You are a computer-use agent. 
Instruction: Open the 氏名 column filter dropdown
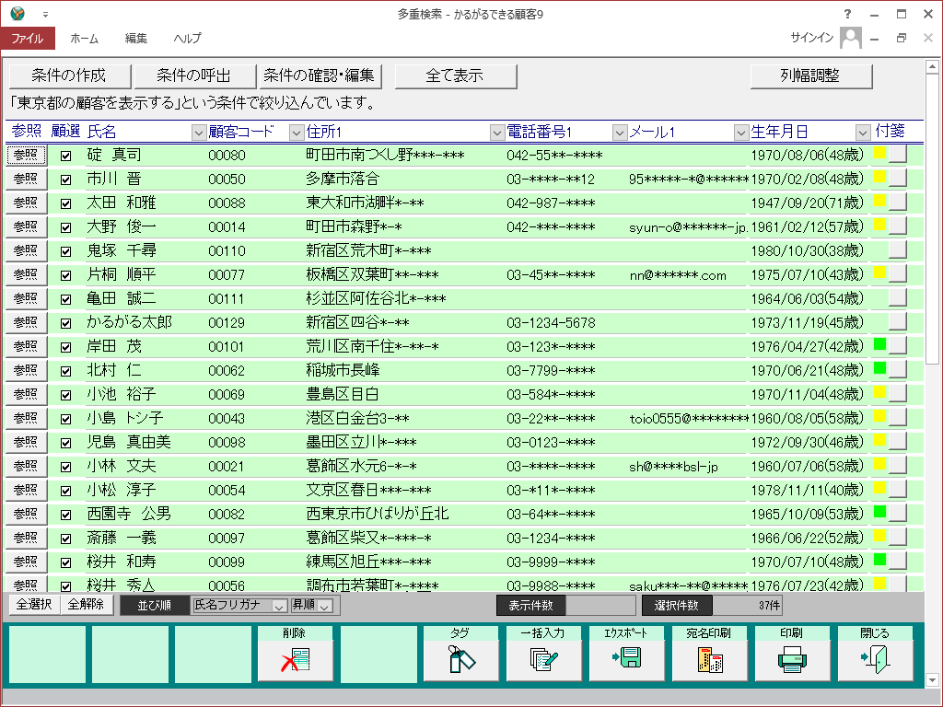click(x=199, y=133)
